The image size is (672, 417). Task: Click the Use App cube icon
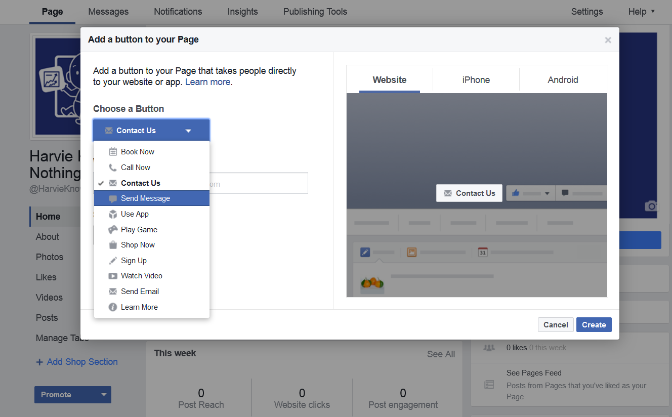click(113, 214)
